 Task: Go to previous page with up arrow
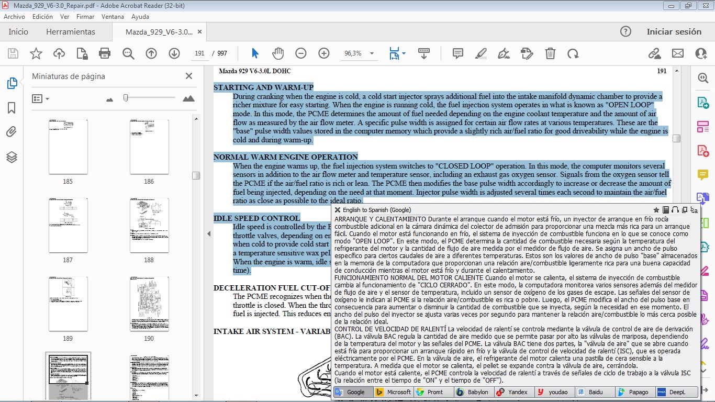[151, 53]
